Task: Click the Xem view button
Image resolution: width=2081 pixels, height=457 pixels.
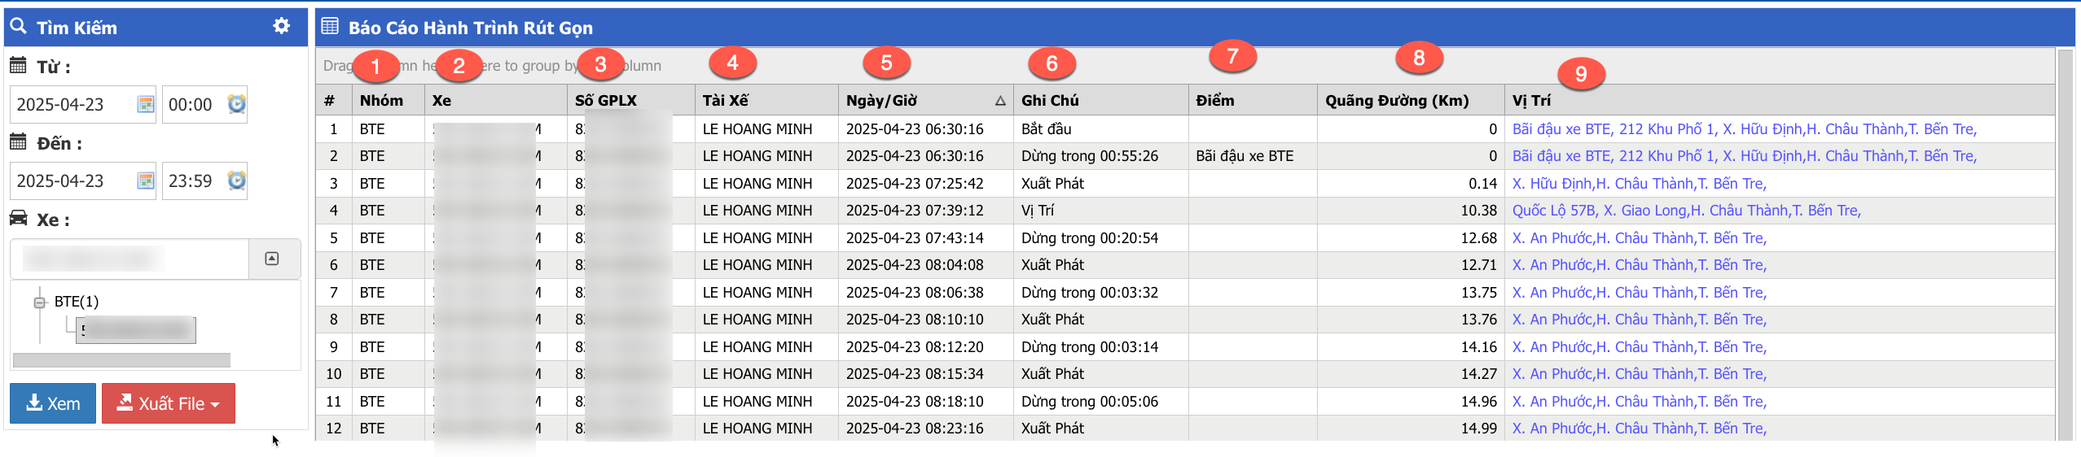Action: coord(53,403)
